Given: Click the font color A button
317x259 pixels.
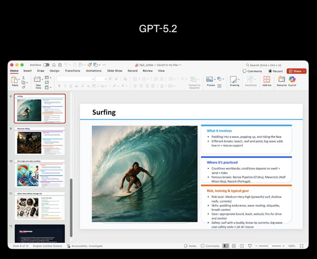Looking at the screenshot, I should pyautogui.click(x=123, y=86).
